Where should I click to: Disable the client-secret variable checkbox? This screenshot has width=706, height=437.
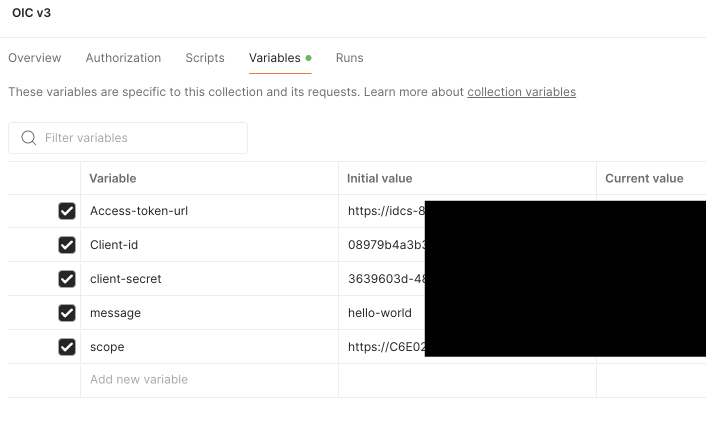coord(67,279)
